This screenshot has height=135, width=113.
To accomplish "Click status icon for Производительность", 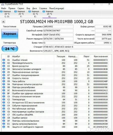I will coord(4,63).
